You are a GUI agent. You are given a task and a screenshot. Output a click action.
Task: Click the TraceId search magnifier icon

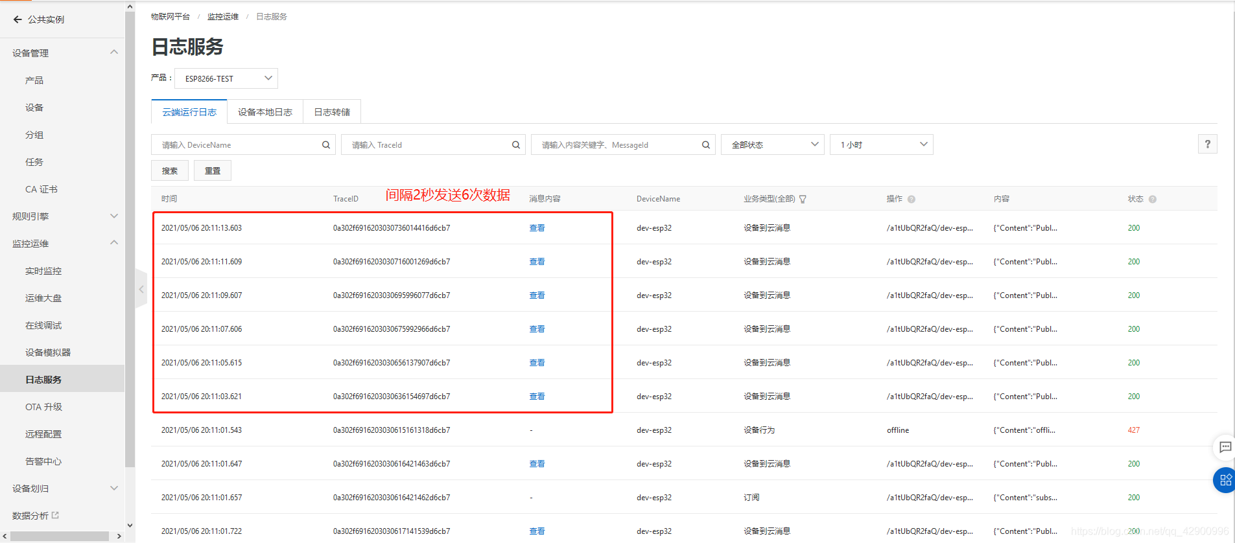tap(516, 144)
